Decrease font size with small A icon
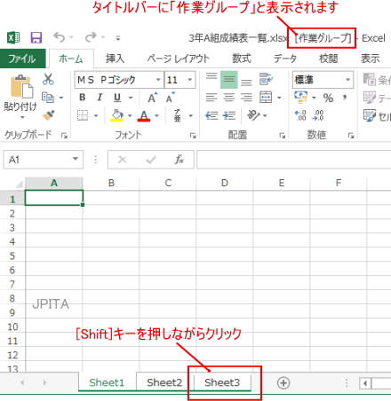This screenshot has width=391, height=401. tap(170, 98)
